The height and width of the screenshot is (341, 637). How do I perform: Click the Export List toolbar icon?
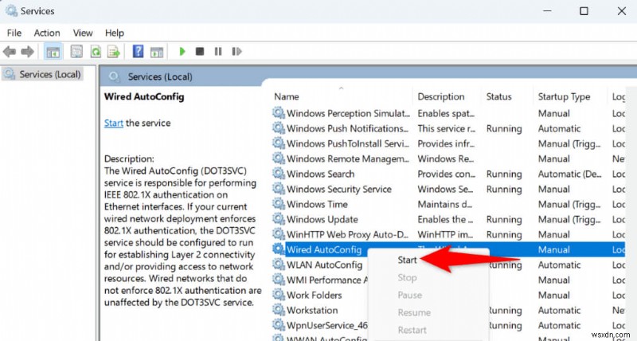pos(113,52)
